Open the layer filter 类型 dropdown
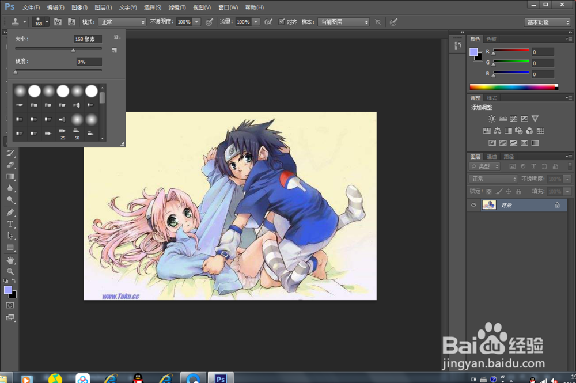The image size is (576, 383). [485, 166]
